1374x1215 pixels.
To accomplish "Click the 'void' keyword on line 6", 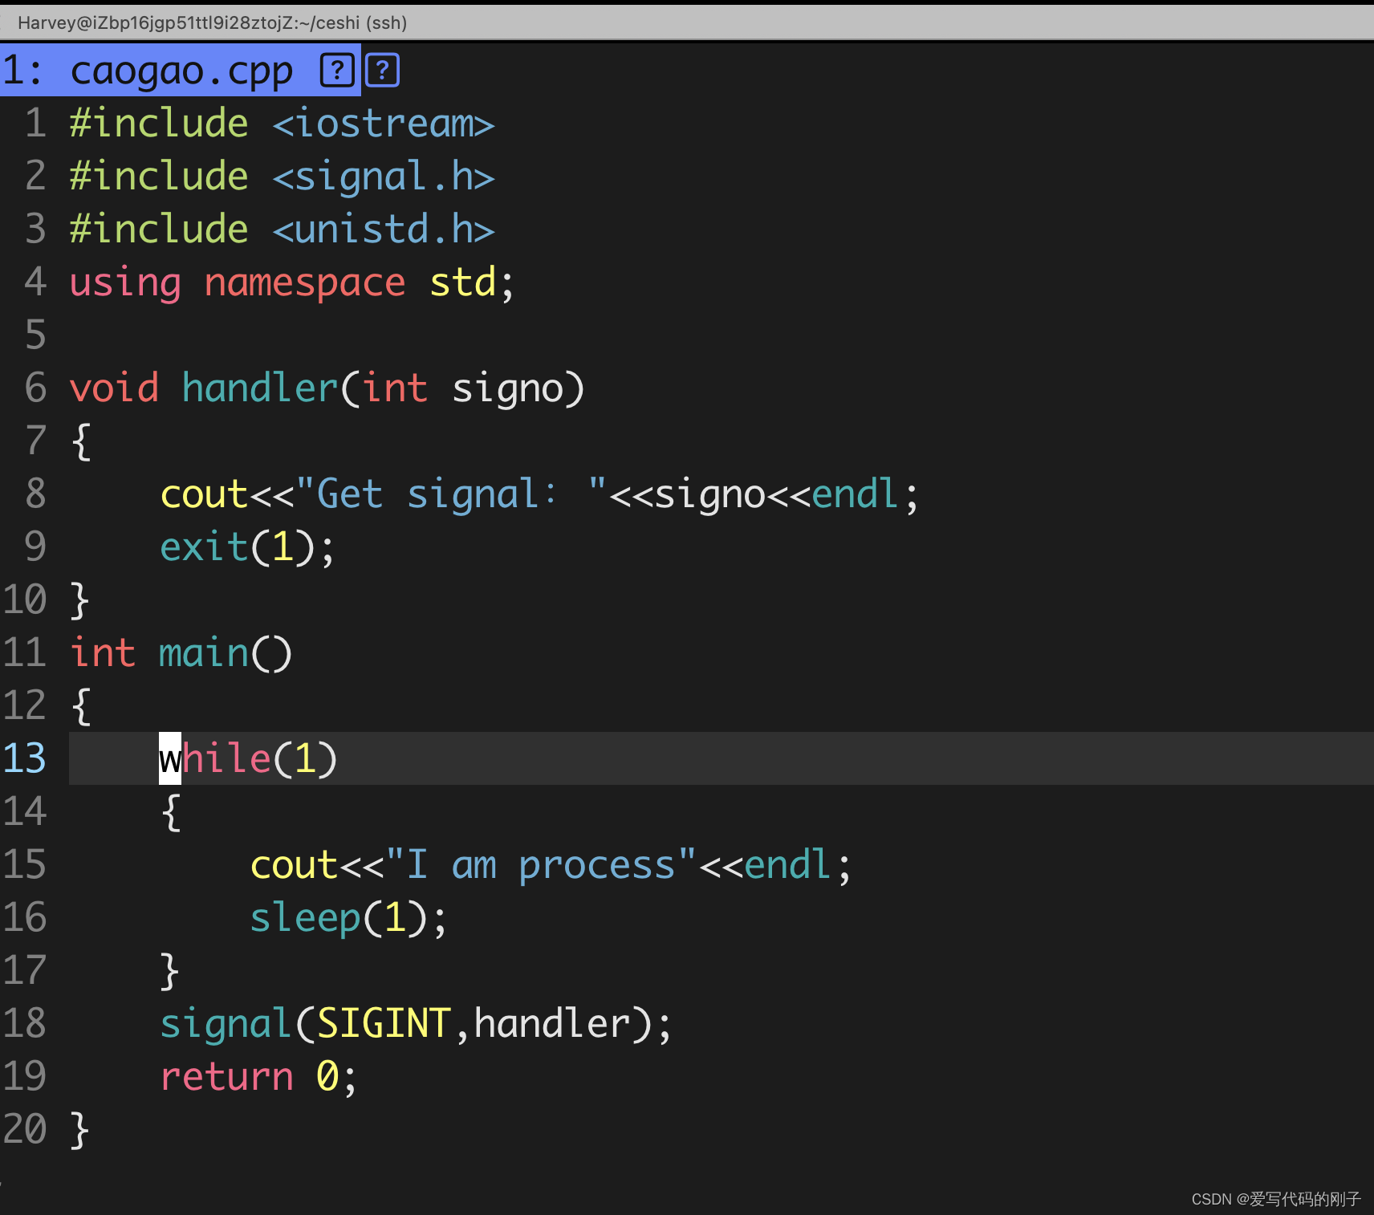I will click(114, 388).
